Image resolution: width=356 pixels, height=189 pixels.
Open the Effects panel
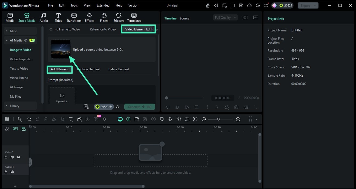tap(89, 17)
